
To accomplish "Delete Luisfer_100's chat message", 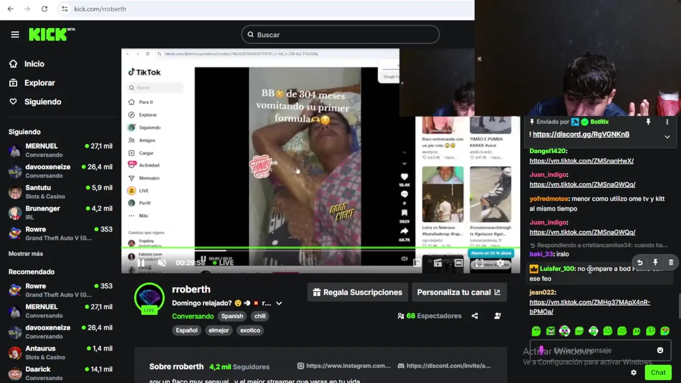I will pyautogui.click(x=671, y=263).
